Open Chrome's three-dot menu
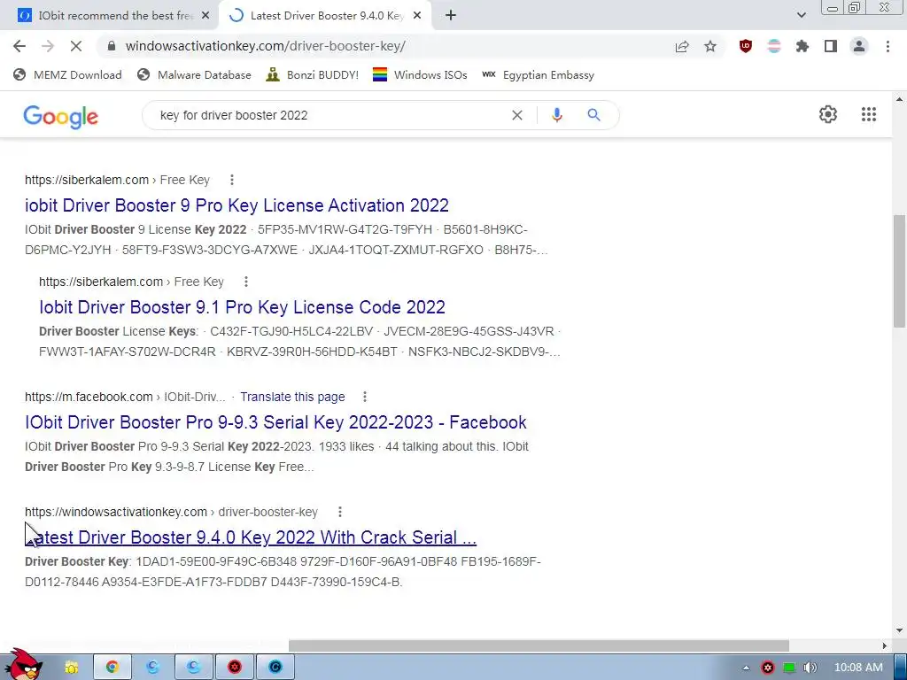The height and width of the screenshot is (680, 907). tap(888, 46)
